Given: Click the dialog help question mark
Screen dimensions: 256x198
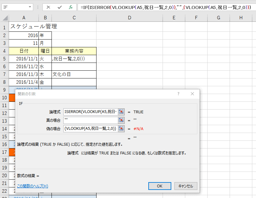Looking at the screenshot, I should pos(178,94).
